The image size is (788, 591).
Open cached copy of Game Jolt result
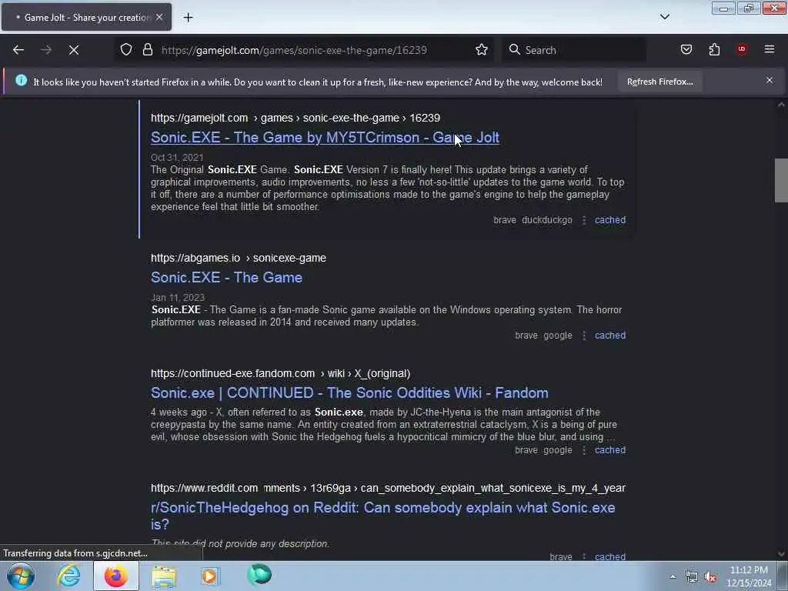610,220
